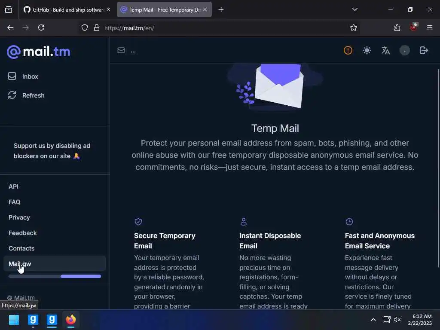This screenshot has height=330, width=440.
Task: Click the page vertical scrollbar
Action: (x=438, y=168)
